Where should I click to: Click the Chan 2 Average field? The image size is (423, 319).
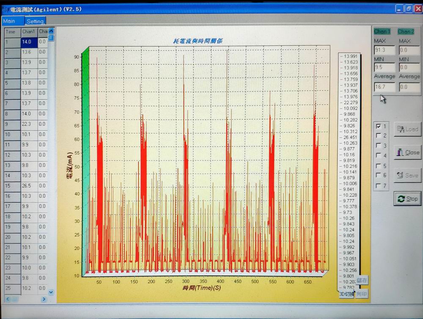[409, 87]
